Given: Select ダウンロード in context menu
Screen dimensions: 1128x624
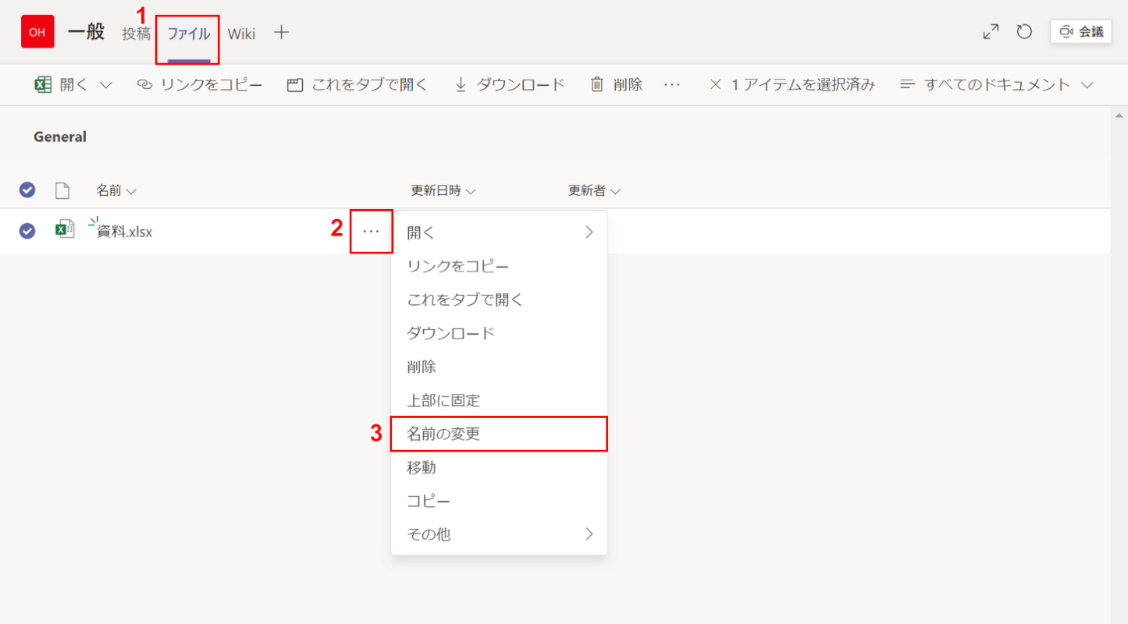Looking at the screenshot, I should tap(500, 333).
